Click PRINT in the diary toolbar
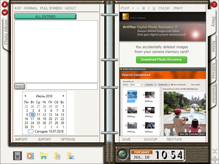219x164 pixels. pyautogui.click(x=178, y=8)
